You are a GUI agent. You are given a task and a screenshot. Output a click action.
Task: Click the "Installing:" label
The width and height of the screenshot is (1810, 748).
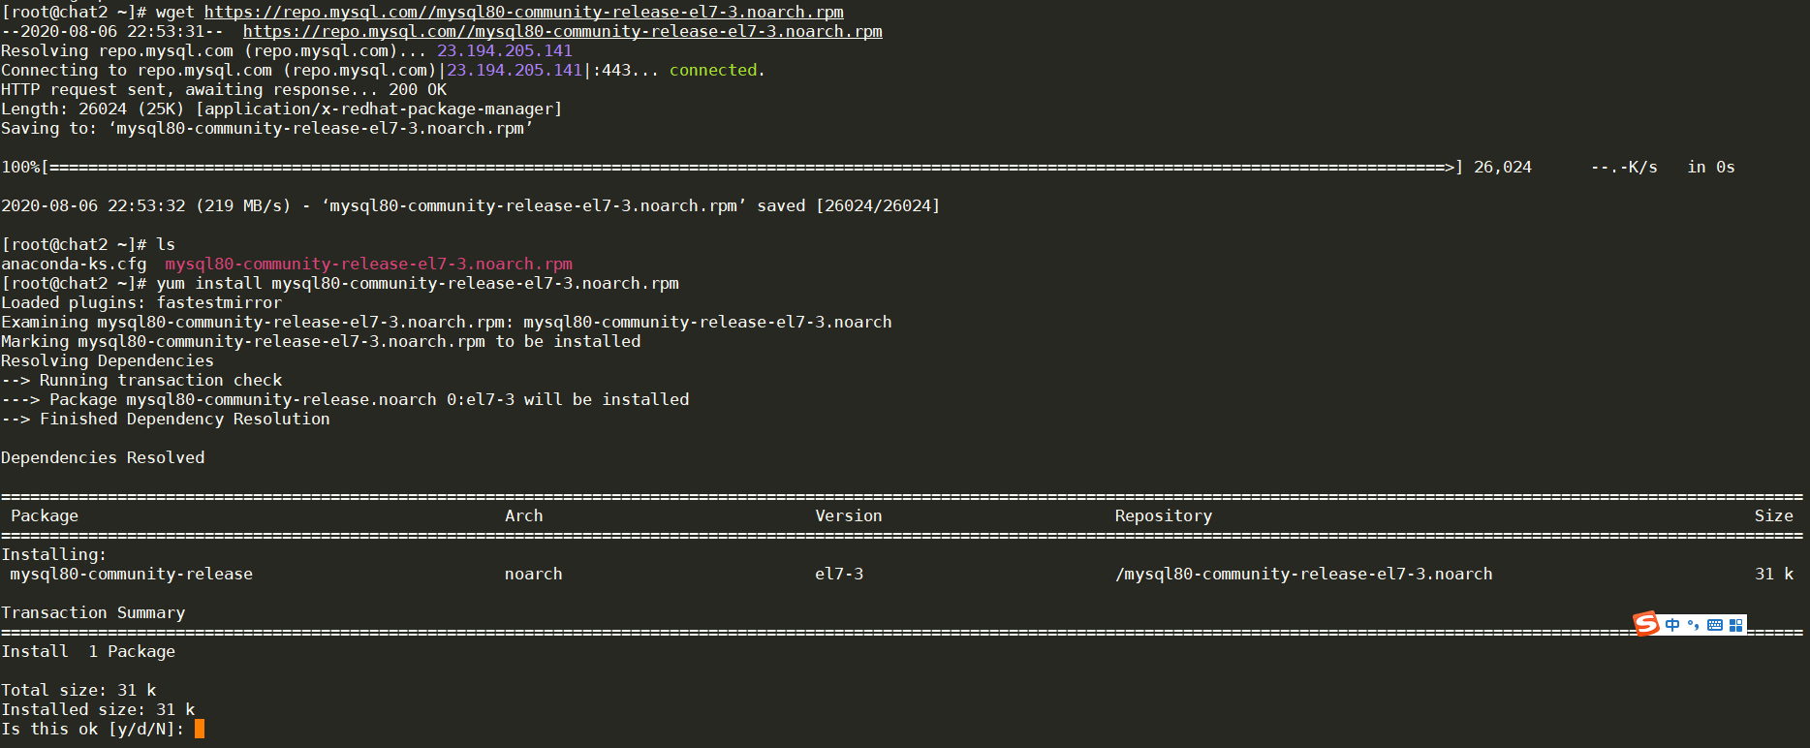click(x=54, y=554)
